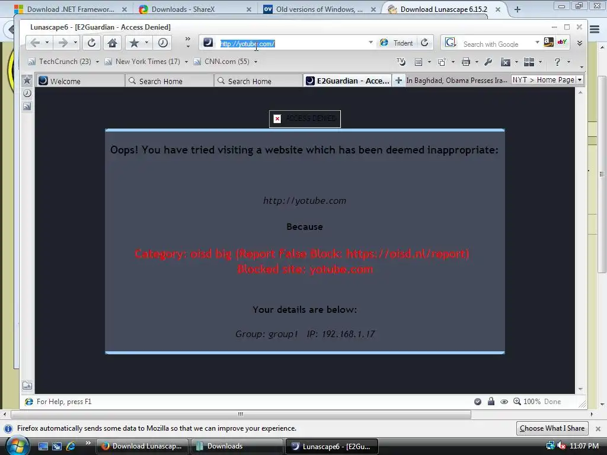
Task: Switch to the Download .NET Framework Firefox tab
Action: click(x=71, y=9)
